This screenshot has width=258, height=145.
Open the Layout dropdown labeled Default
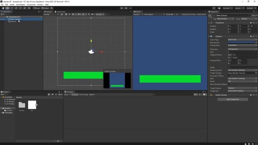[x=251, y=8]
